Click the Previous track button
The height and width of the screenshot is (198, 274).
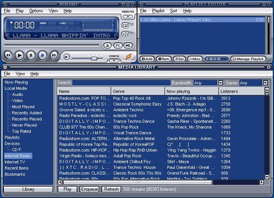pos(8,55)
